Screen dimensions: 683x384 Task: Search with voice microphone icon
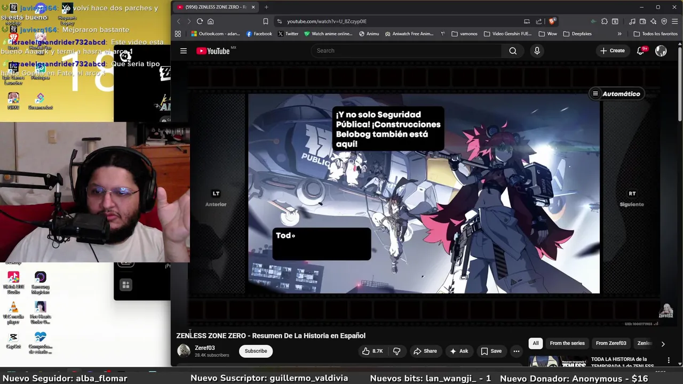(x=537, y=51)
